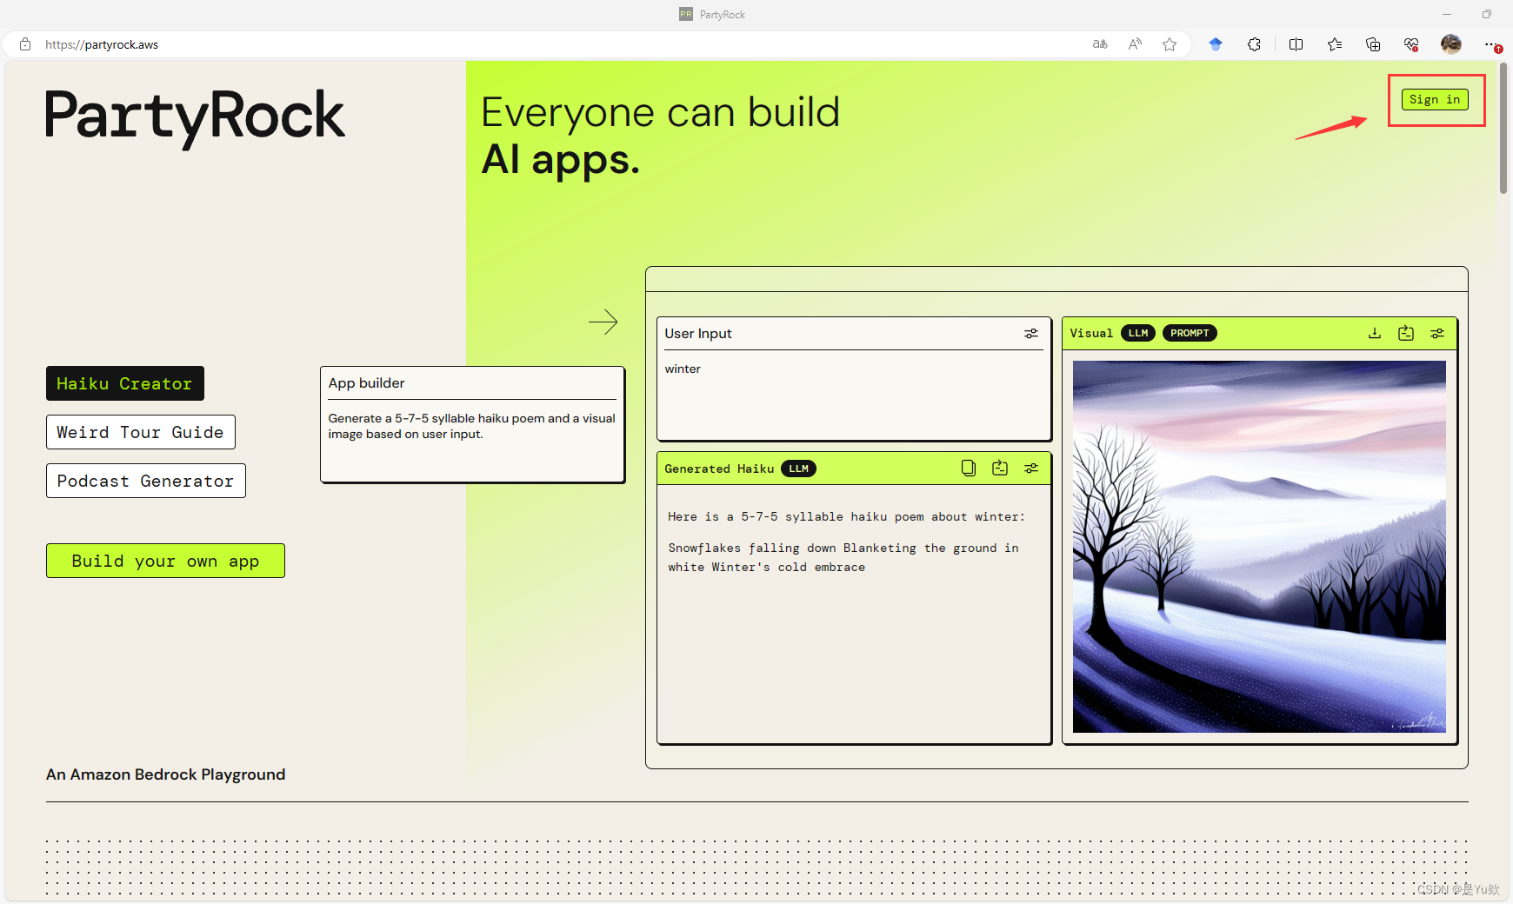Screen dimensions: 1513x904
Task: Click download icon in Visual widget header
Action: tap(1375, 333)
